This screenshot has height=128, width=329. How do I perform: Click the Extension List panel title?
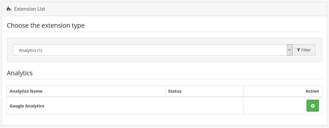(30, 9)
